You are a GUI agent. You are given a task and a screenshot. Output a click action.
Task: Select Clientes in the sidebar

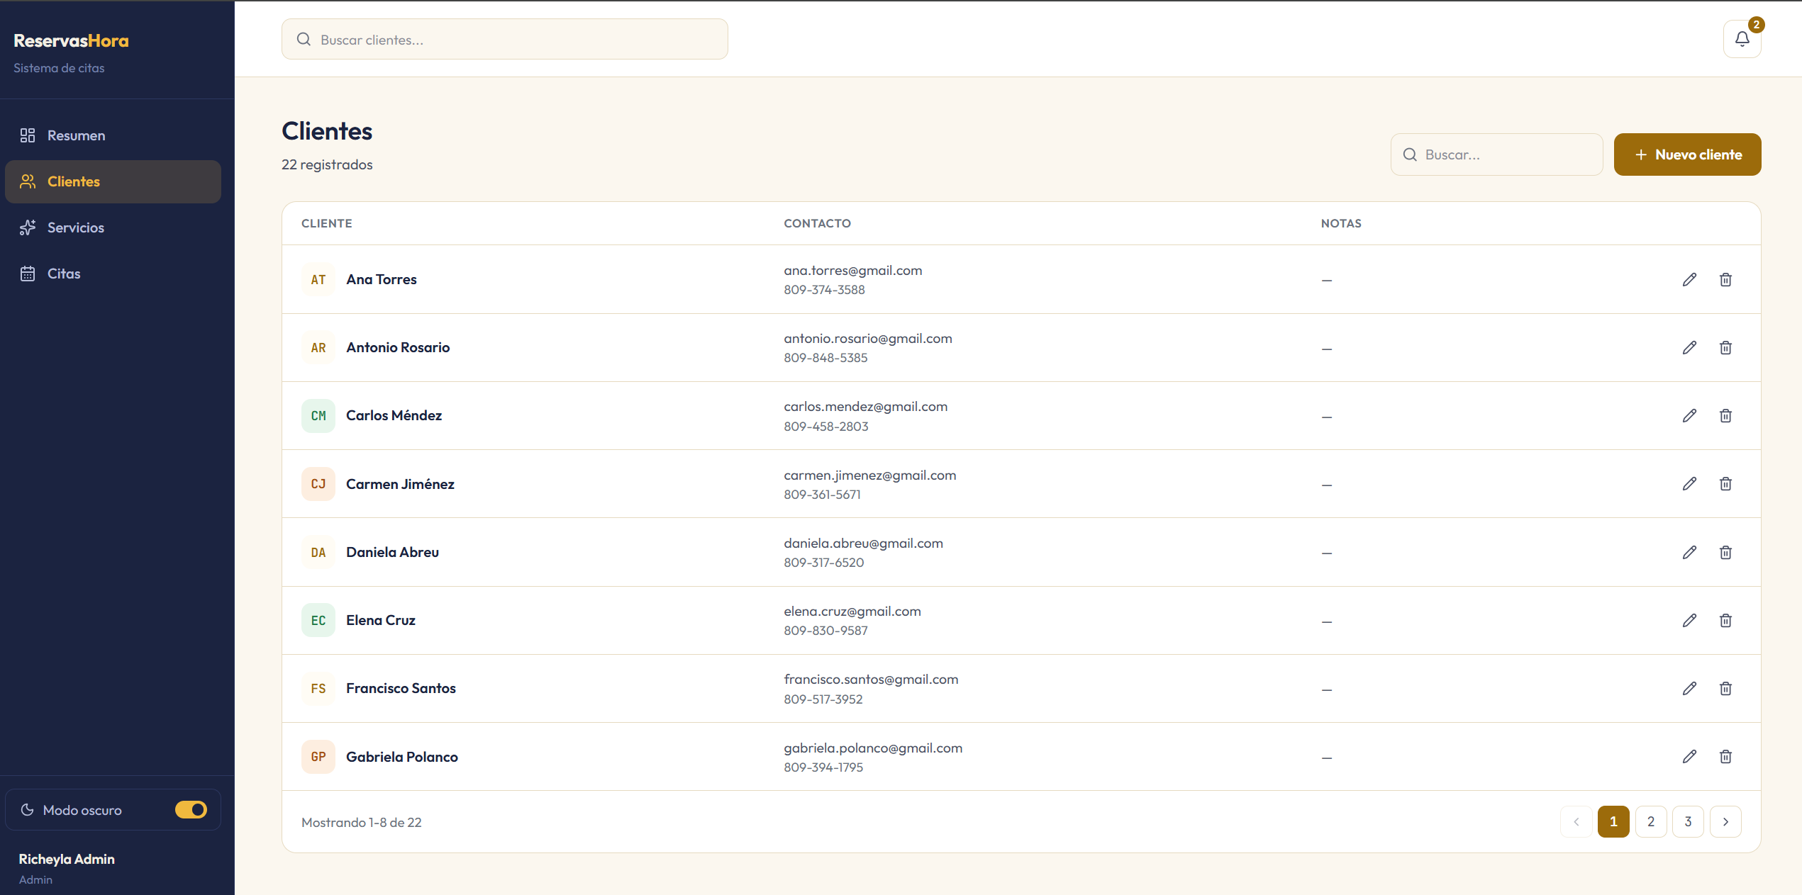(x=113, y=181)
